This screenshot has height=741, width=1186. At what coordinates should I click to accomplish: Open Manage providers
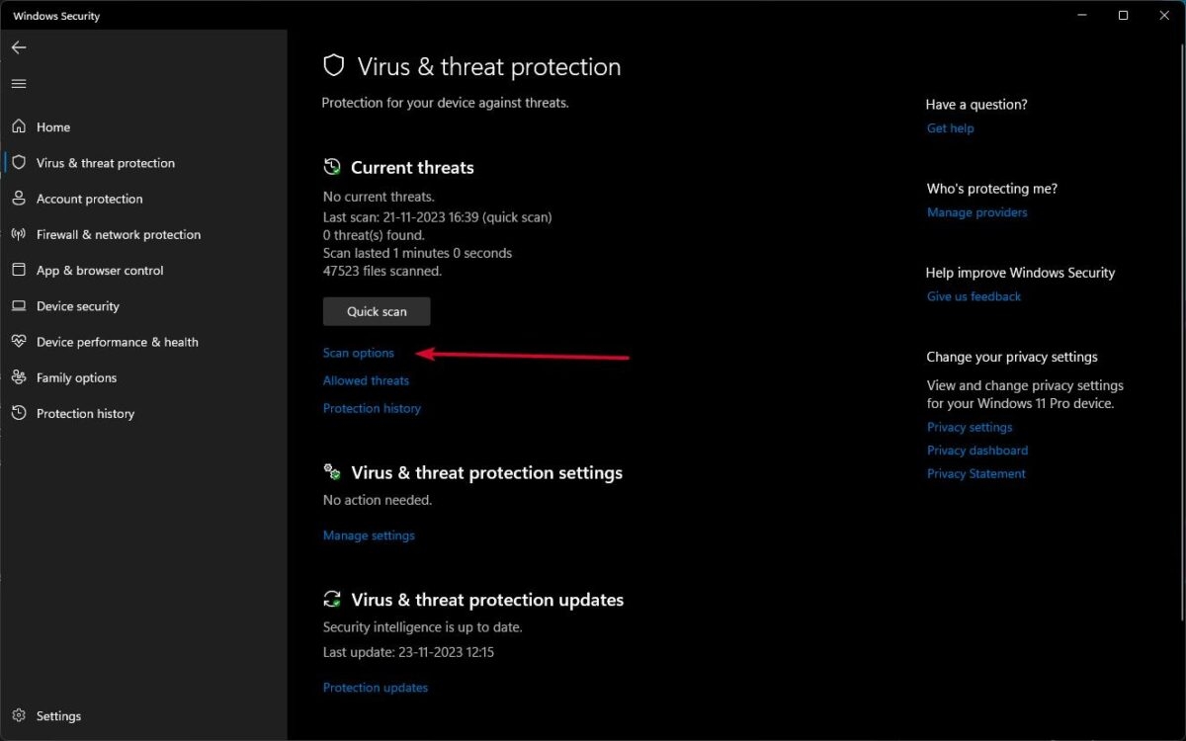[x=976, y=211]
